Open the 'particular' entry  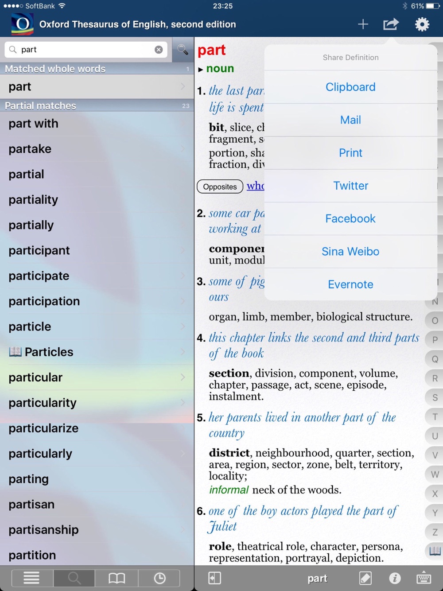[x=97, y=377]
